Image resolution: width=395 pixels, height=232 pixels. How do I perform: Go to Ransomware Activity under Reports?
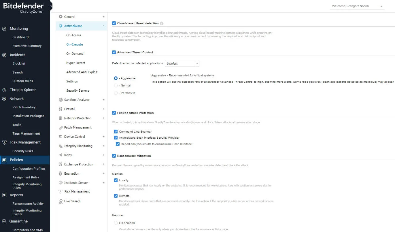point(28,203)
